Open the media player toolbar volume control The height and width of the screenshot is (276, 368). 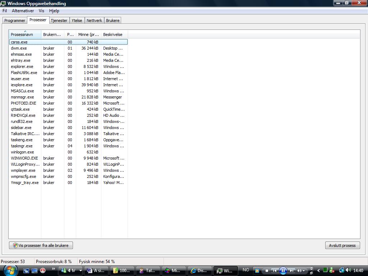(301, 271)
